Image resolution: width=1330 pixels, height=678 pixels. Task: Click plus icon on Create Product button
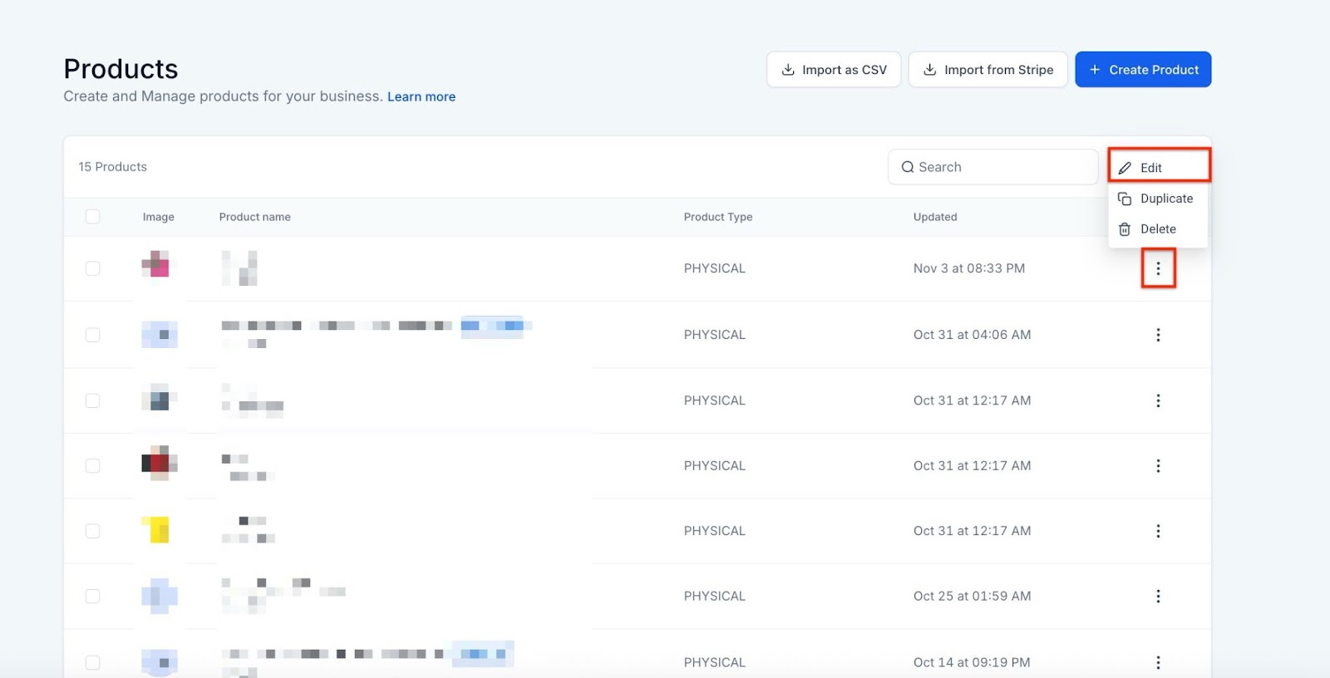coord(1095,70)
